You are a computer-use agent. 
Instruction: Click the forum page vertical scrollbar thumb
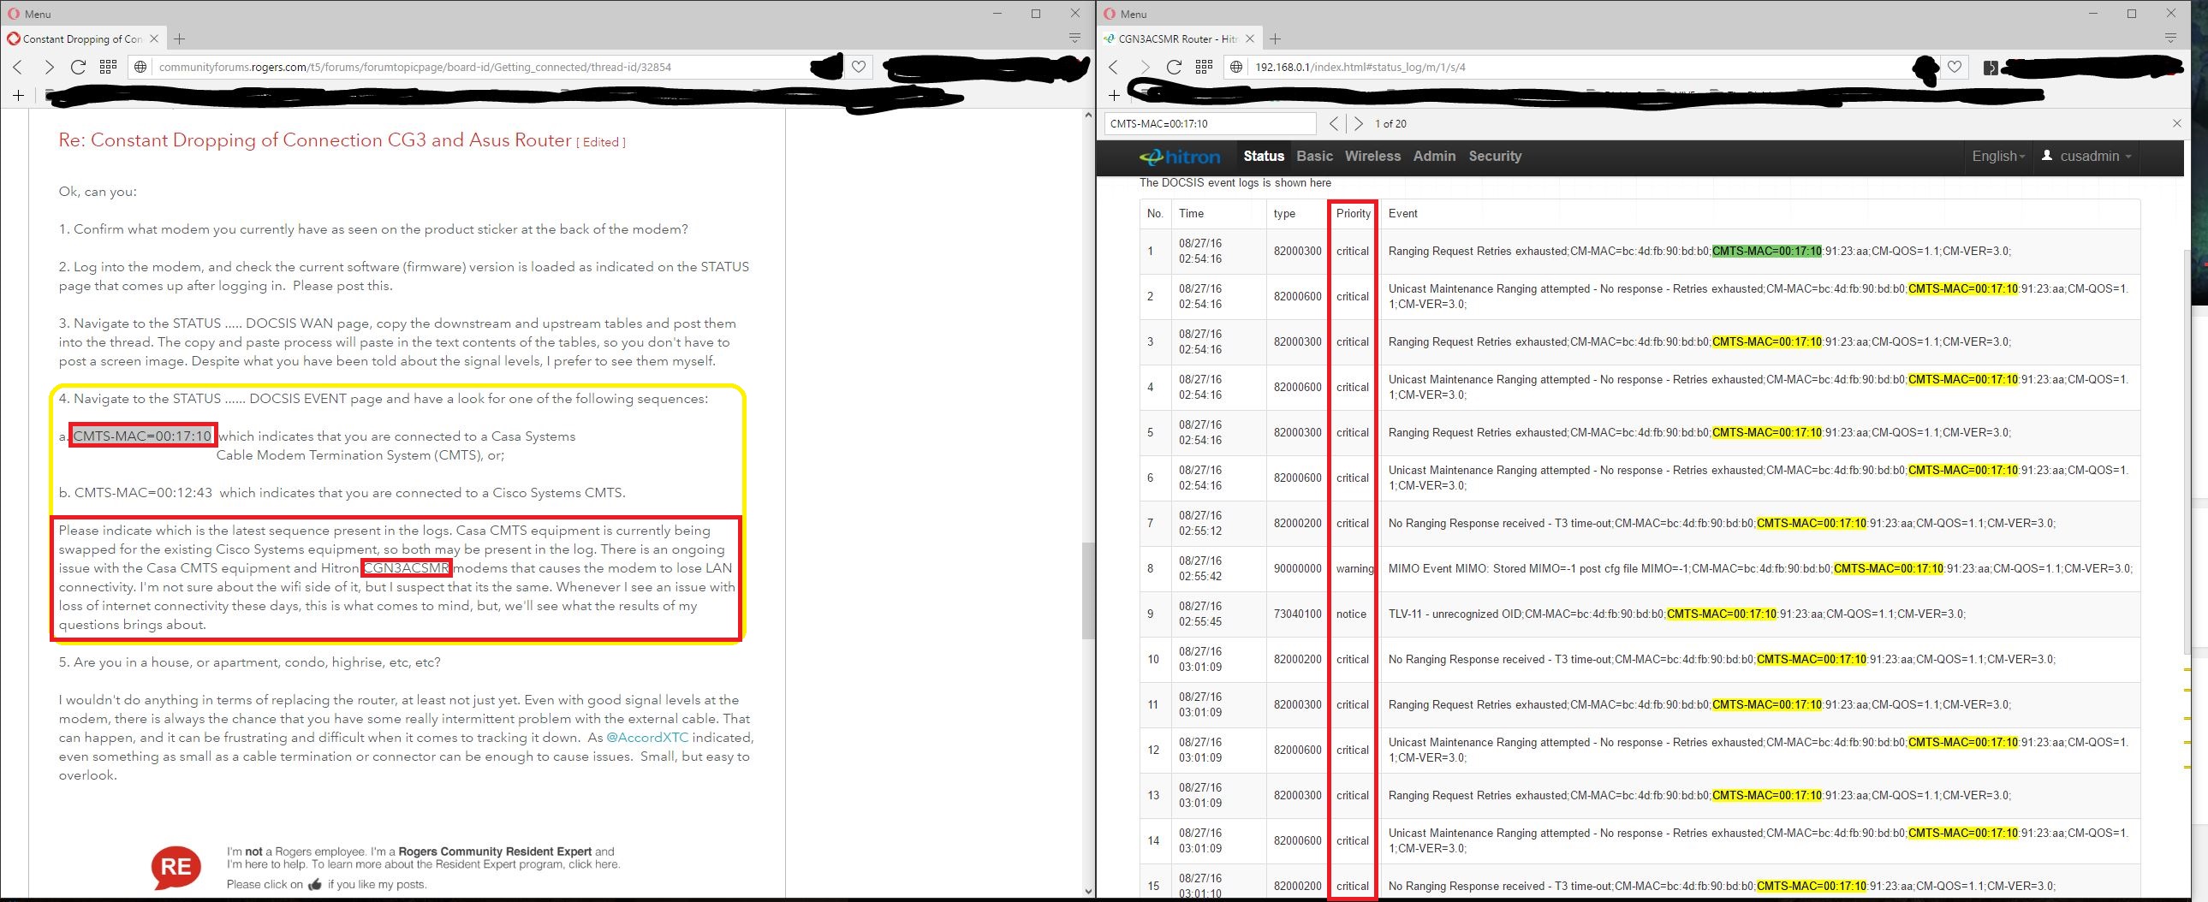pyautogui.click(x=1087, y=590)
